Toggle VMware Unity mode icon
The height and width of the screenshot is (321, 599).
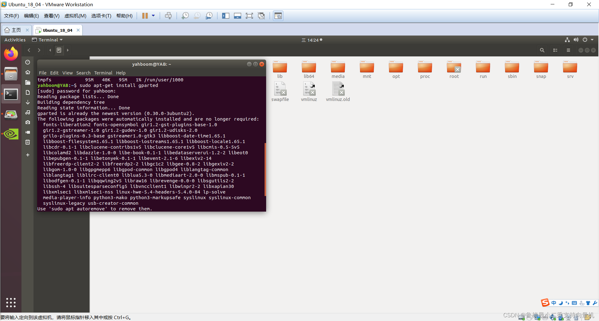click(x=261, y=16)
